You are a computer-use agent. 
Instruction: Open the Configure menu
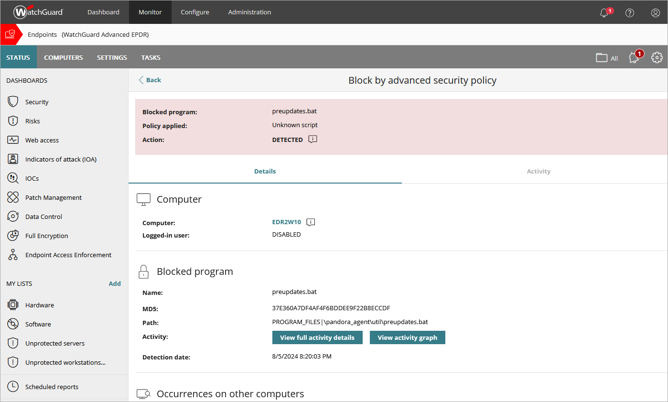click(195, 12)
